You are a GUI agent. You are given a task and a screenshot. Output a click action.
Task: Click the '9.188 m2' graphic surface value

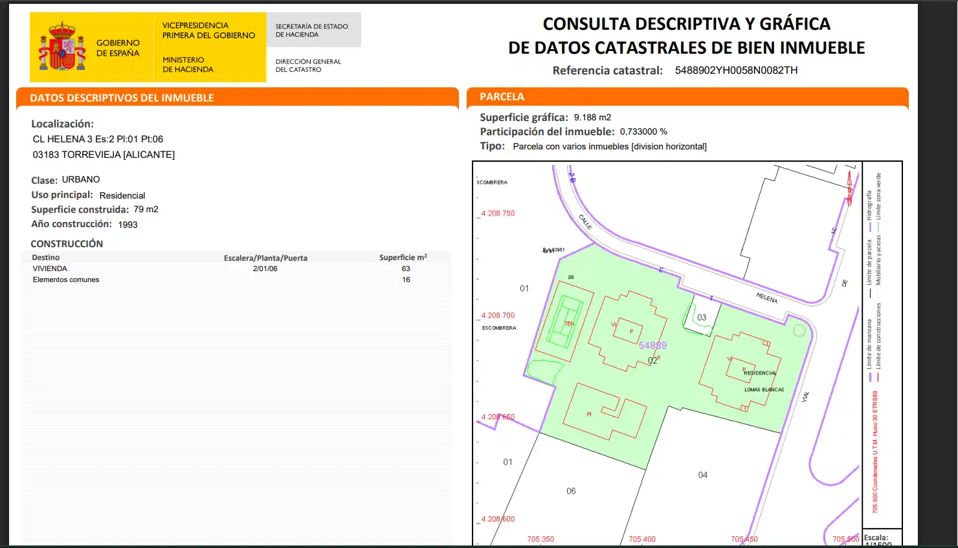pyautogui.click(x=592, y=117)
